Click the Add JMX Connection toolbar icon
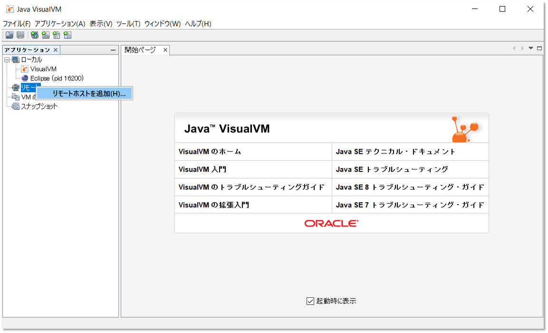The width and height of the screenshot is (548, 333). (45, 35)
